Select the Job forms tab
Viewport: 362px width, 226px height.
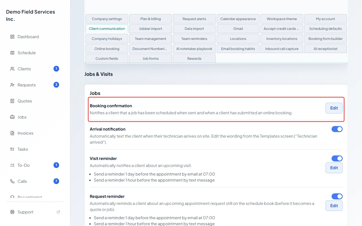[151, 59]
